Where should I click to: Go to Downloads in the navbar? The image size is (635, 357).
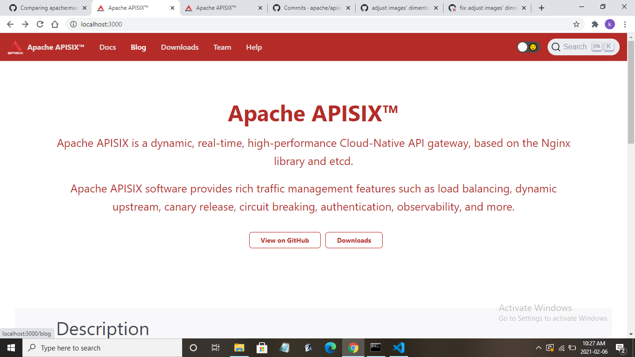pyautogui.click(x=179, y=47)
